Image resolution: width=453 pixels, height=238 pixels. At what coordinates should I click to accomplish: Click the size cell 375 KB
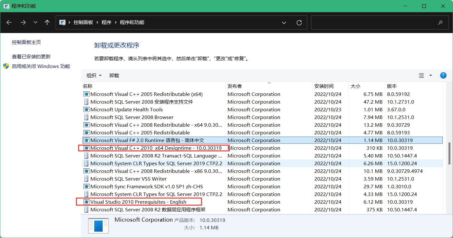[374, 209]
